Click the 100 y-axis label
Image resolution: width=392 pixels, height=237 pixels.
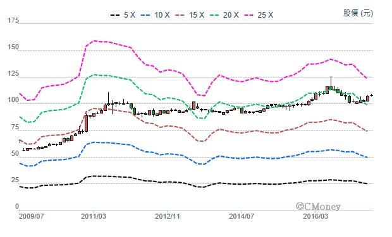tap(13, 100)
